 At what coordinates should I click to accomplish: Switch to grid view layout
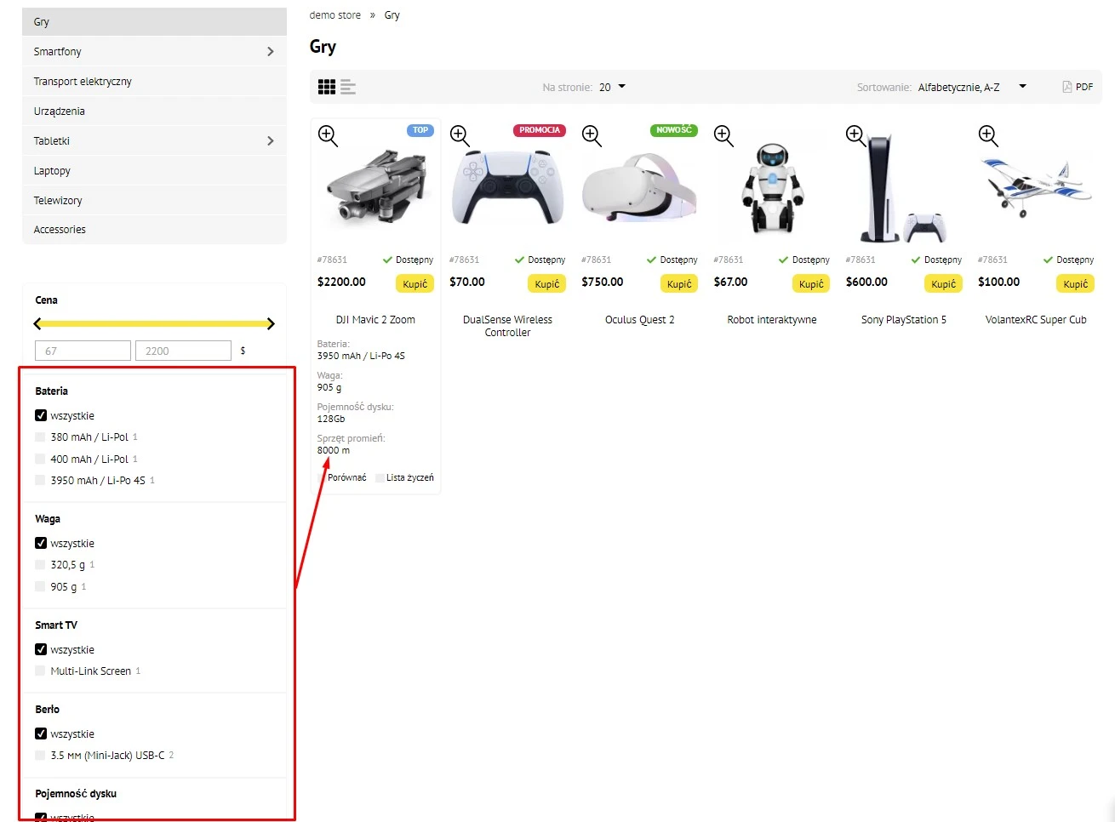326,86
